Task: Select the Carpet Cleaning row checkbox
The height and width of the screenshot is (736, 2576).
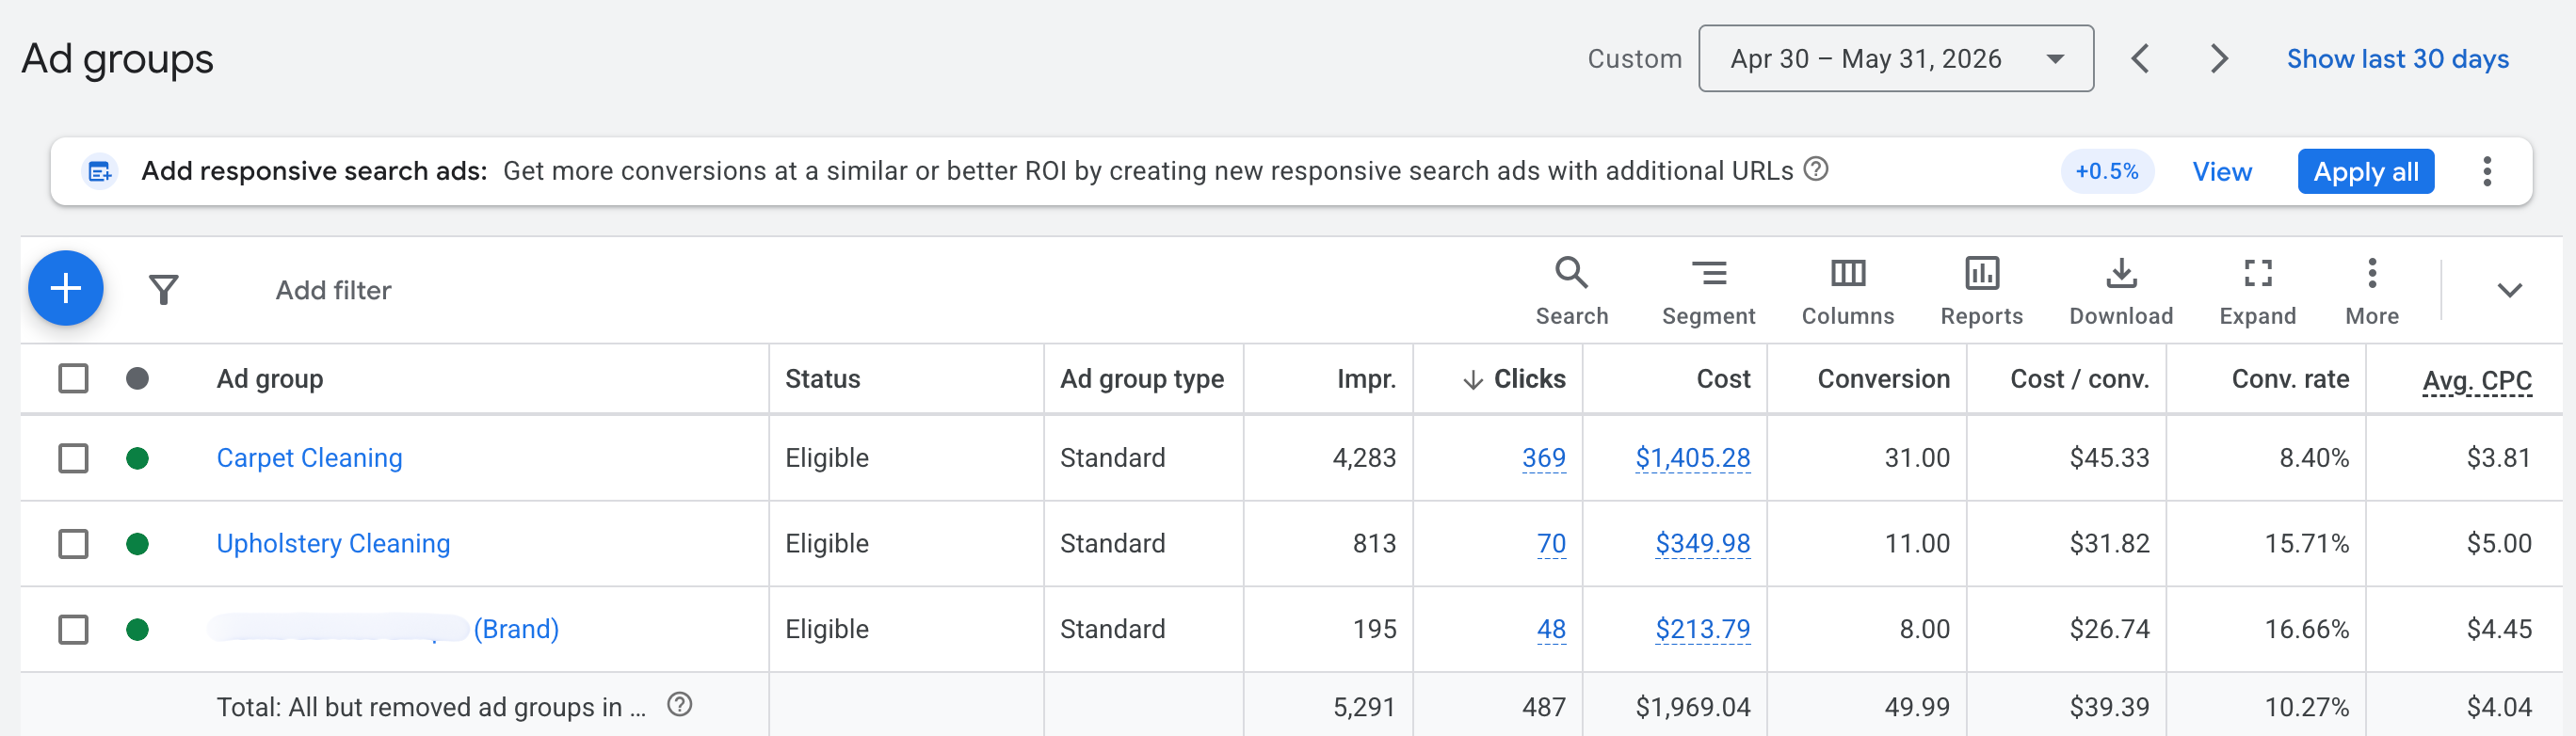Action: 73,458
